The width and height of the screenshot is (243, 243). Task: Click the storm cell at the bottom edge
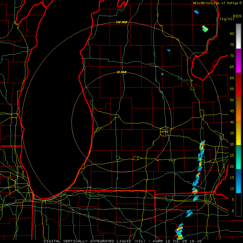pos(180,232)
